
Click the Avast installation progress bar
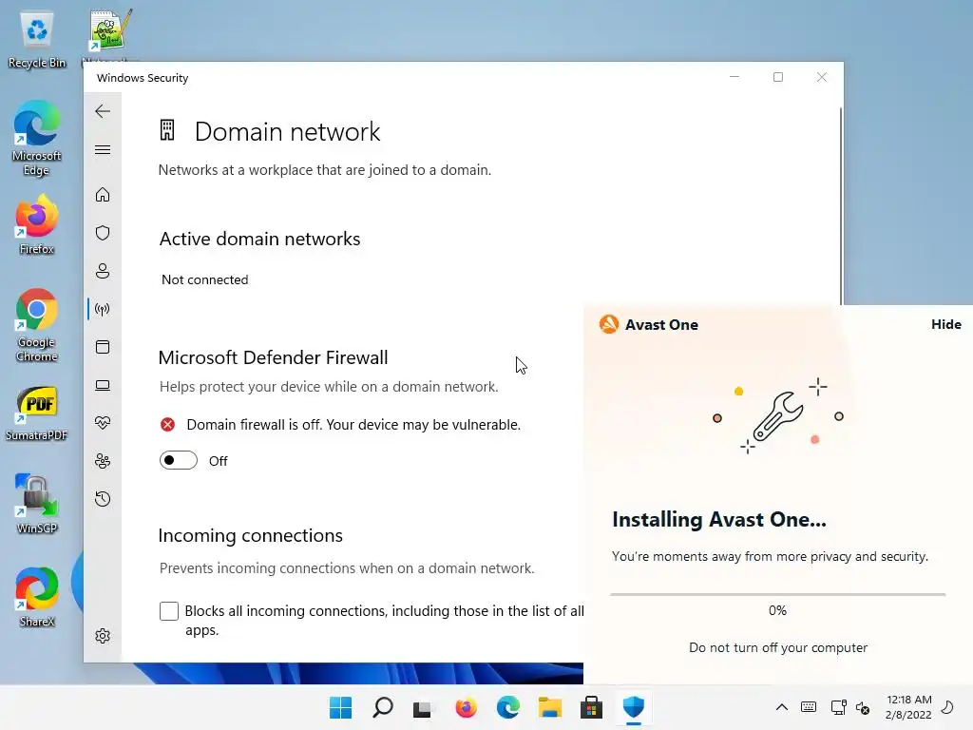click(x=777, y=594)
